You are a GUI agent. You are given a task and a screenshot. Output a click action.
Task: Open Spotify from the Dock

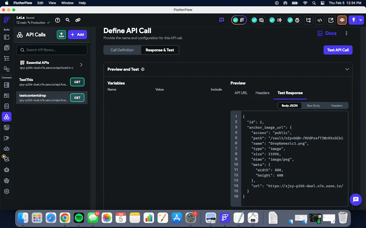(79, 218)
